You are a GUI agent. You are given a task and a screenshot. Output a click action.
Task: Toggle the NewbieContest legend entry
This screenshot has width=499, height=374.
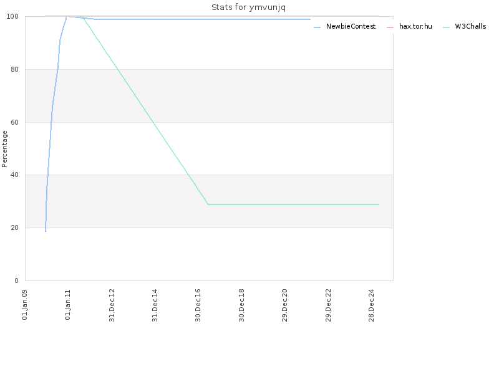coord(351,27)
